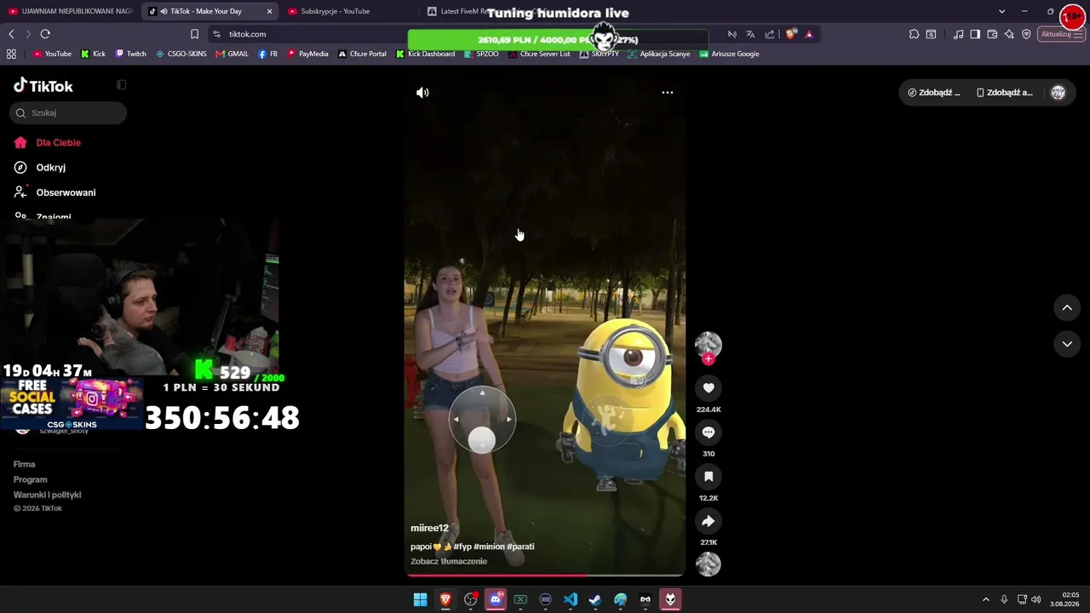Image resolution: width=1090 pixels, height=613 pixels.
Task: Open the FB bookmark
Action: (x=267, y=54)
